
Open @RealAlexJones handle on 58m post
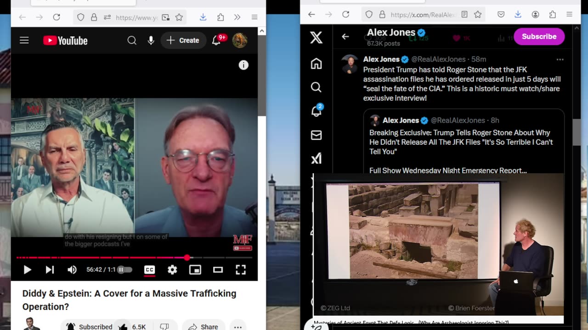[x=438, y=59]
